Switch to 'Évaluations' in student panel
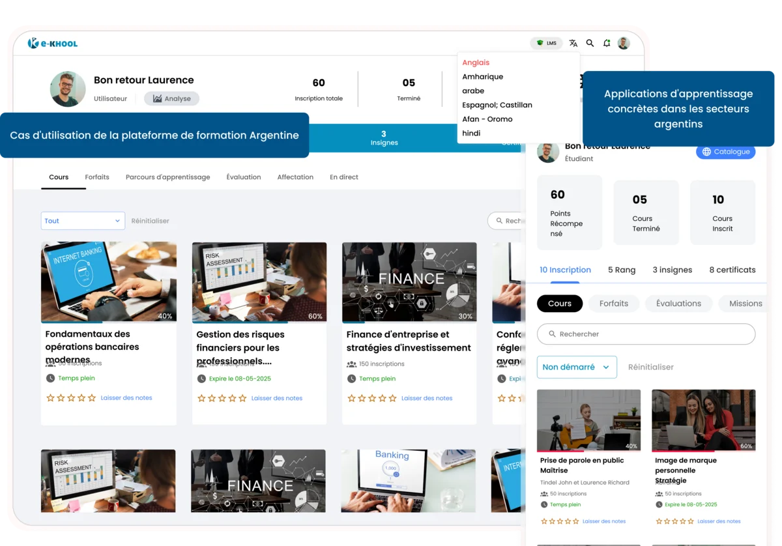This screenshot has height=546, width=782. pyautogui.click(x=678, y=303)
